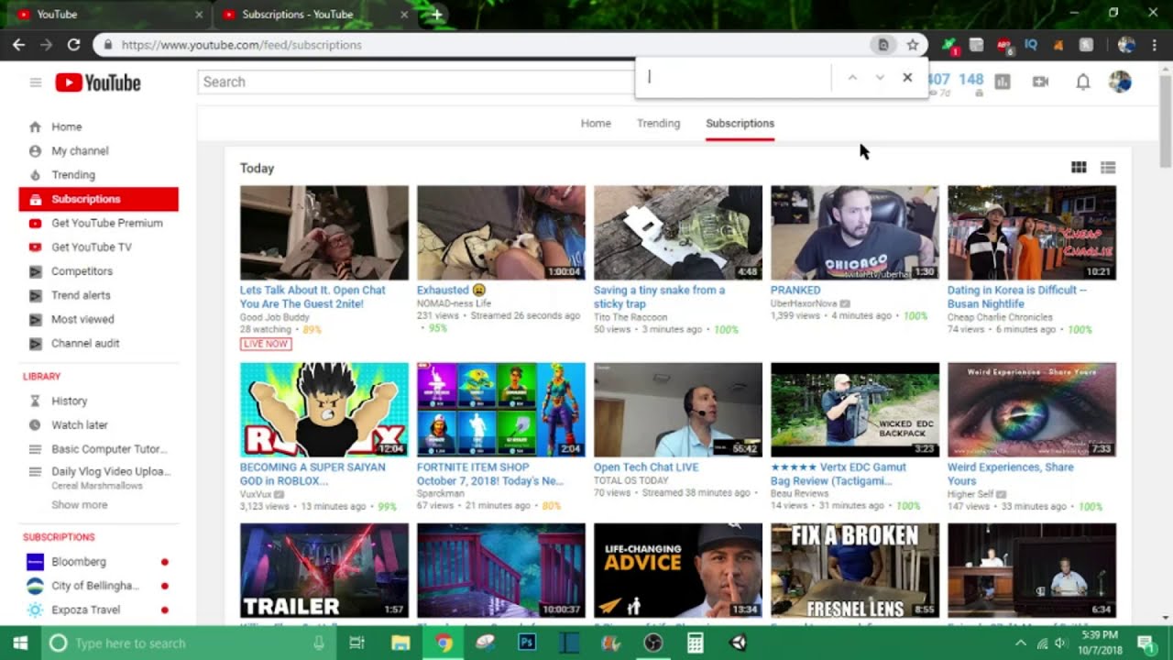Open Open Tech Chat LIVE video
1173x660 pixels.
tap(678, 410)
